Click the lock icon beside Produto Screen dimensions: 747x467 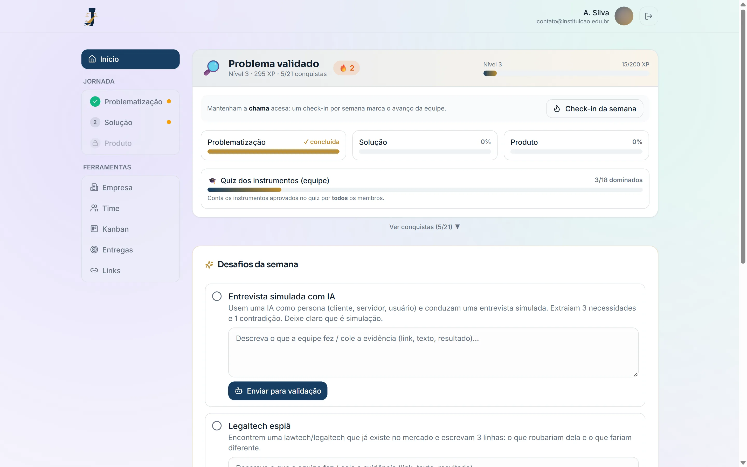point(95,143)
